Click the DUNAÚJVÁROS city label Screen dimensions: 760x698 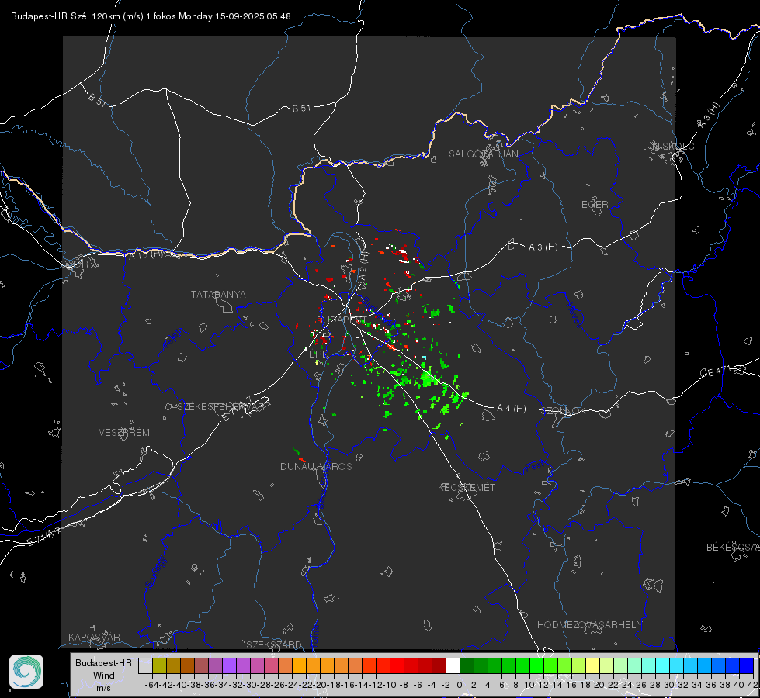coord(316,466)
